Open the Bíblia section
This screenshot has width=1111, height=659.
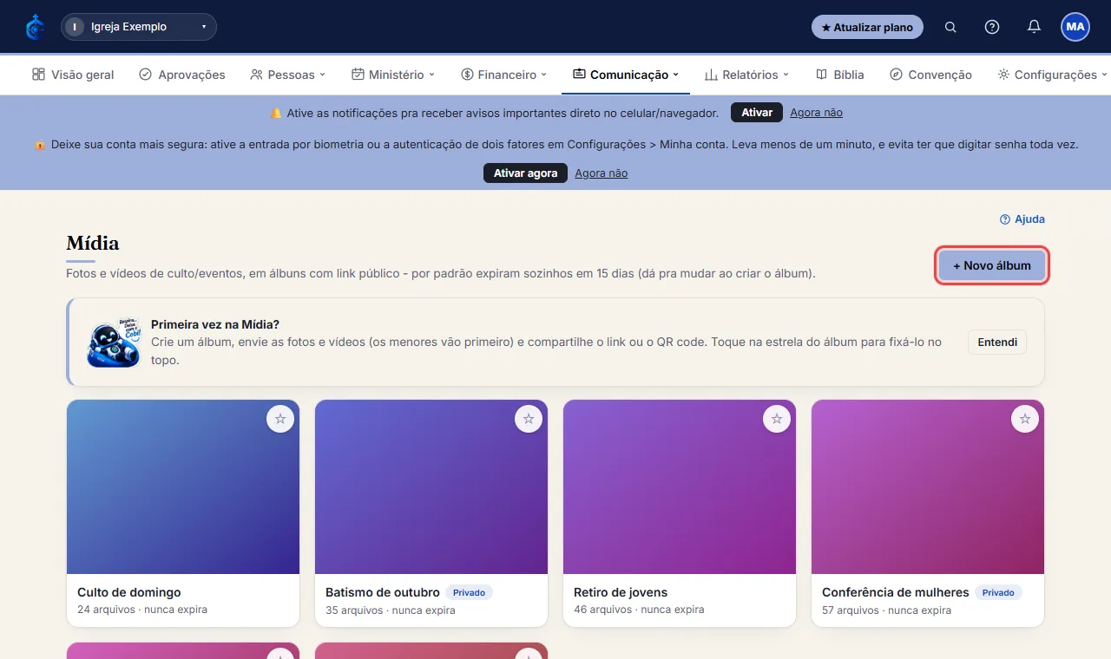(840, 75)
